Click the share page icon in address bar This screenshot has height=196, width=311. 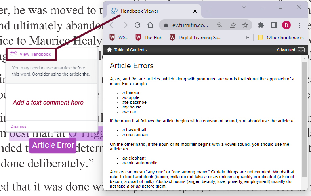point(233,25)
